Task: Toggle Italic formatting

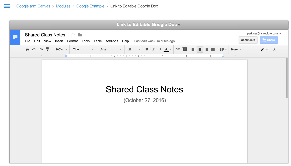Action: pyautogui.click(x=153, y=49)
